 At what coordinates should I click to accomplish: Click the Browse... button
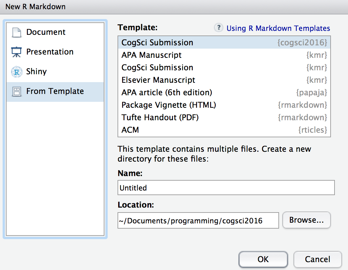point(307,220)
